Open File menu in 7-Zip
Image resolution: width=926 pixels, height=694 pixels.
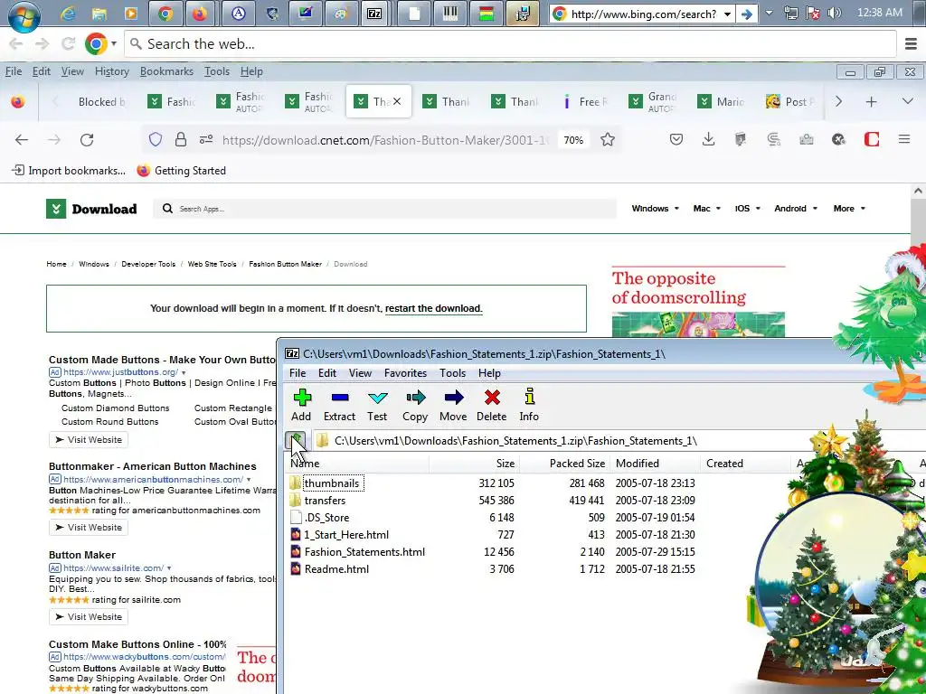(x=298, y=373)
